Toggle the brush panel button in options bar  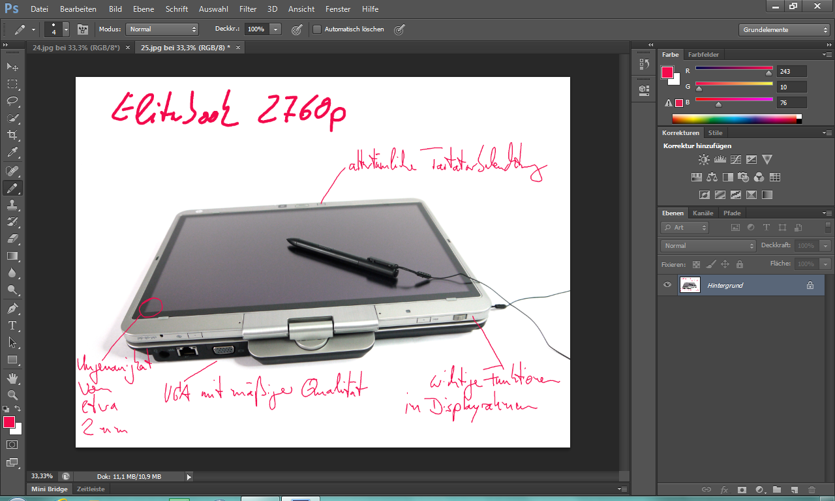point(83,29)
